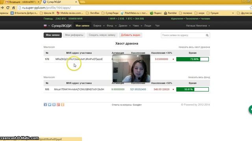Image resolution: width=252 pixels, height=141 pixels.
Task: Click the red dot in row 170
Action: pyautogui.click(x=173, y=59)
